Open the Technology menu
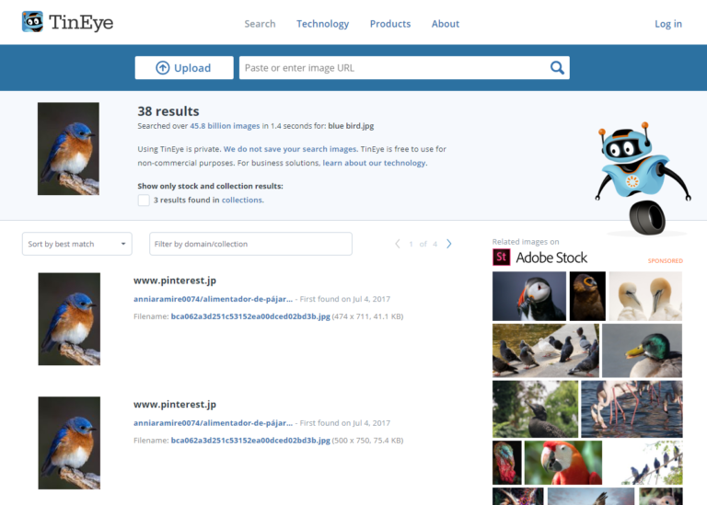The height and width of the screenshot is (505, 707). pyautogui.click(x=322, y=24)
